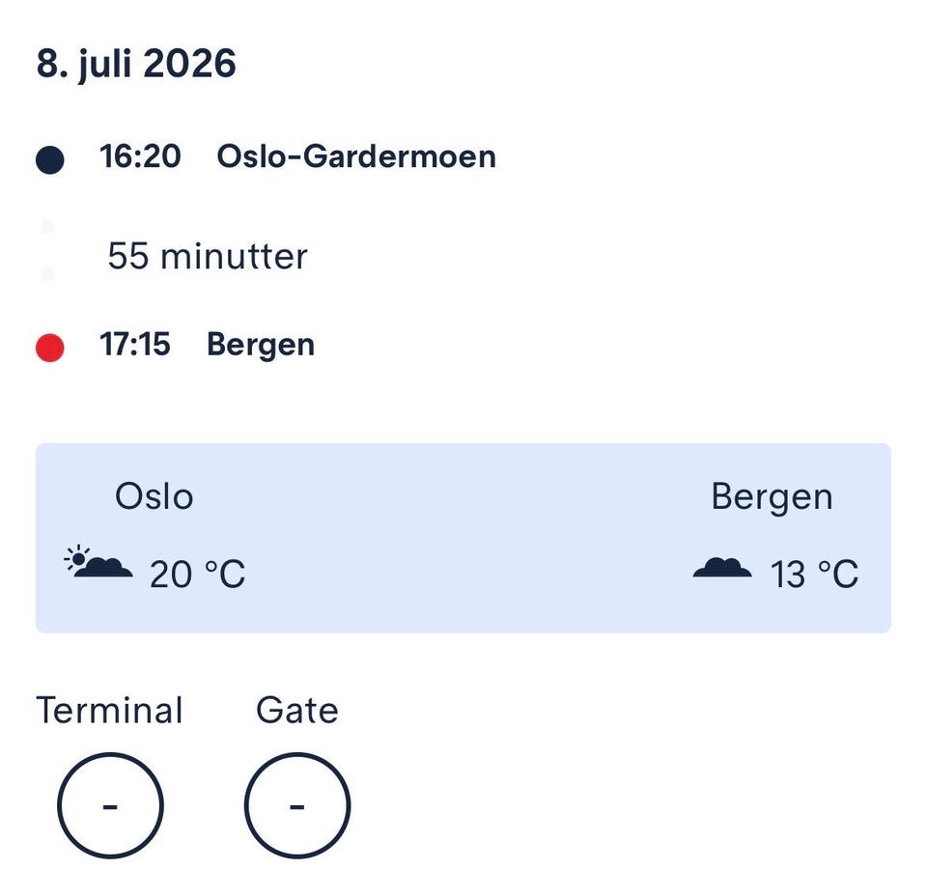
Task: Click the red arrival dot icon
Action: (x=50, y=348)
